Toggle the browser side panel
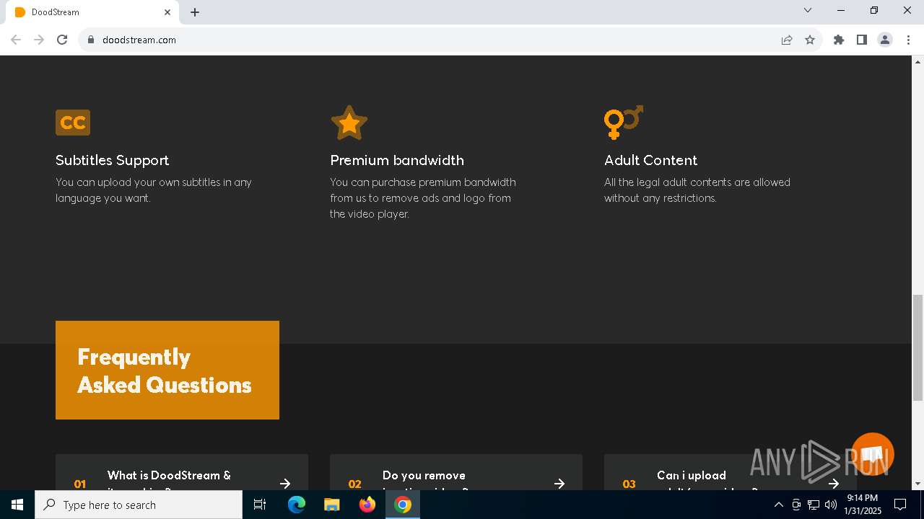 pyautogui.click(x=862, y=40)
